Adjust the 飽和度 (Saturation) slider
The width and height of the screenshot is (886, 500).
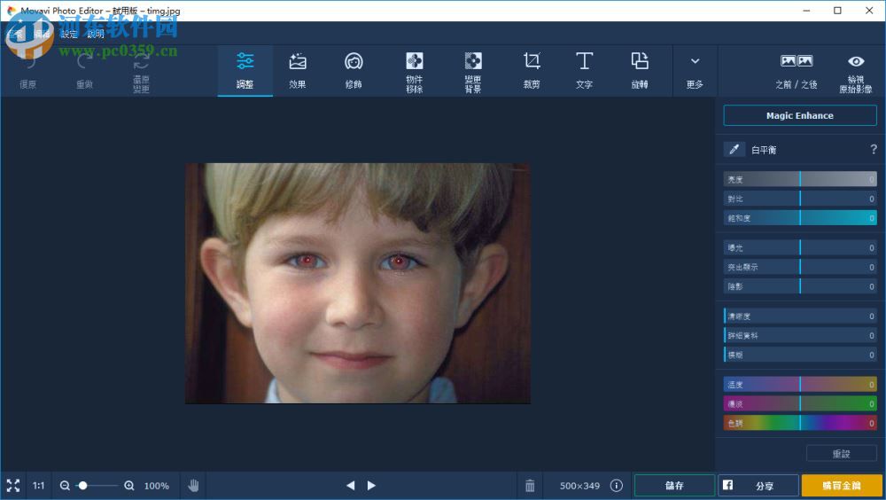[x=799, y=218]
